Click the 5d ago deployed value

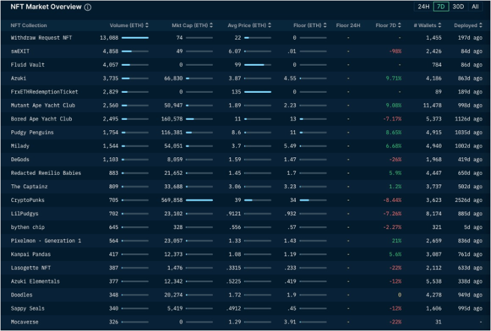474,227
